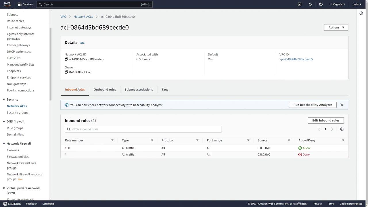Click the AWS logo home icon
This screenshot has width=368, height=207.
[x=7, y=4]
